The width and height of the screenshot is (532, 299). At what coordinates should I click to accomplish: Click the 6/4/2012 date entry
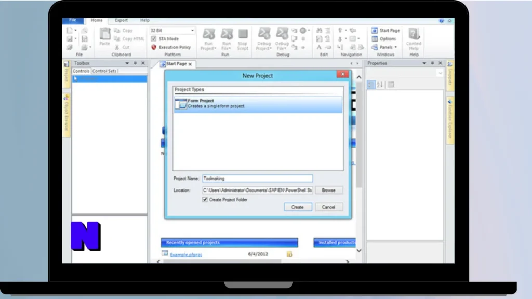[258, 254]
